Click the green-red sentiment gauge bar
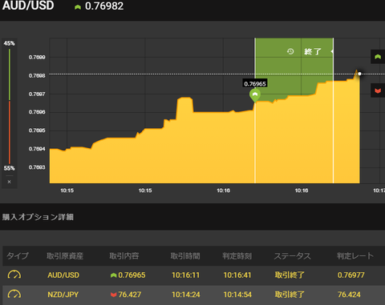 click(x=10, y=106)
